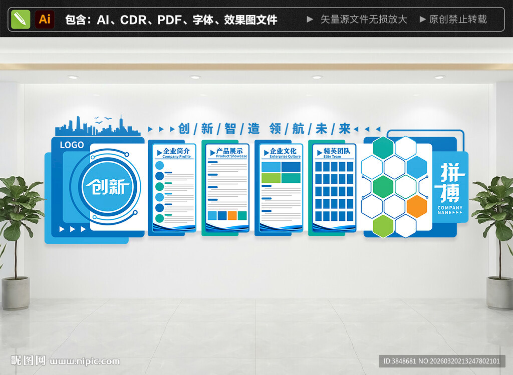Screen dimensions: 513x375
Task: Click the 领航未来 slogan text
Action: tap(310, 129)
